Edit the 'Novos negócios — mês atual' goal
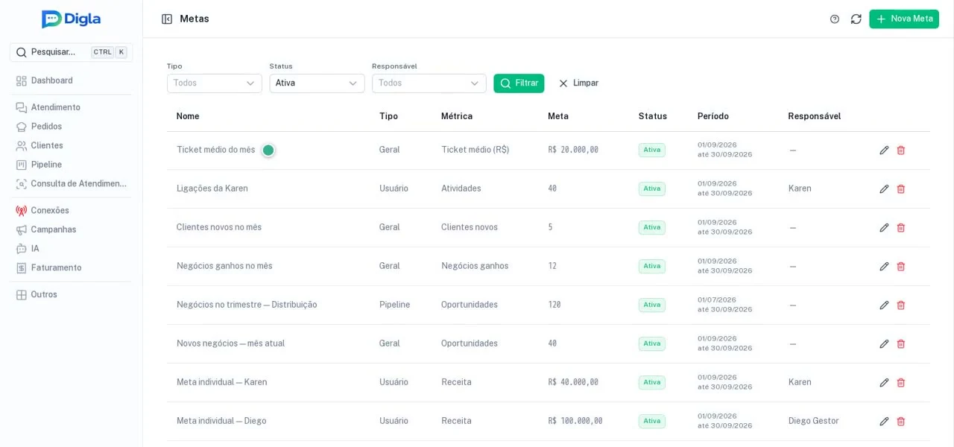The image size is (954, 447). 884,344
